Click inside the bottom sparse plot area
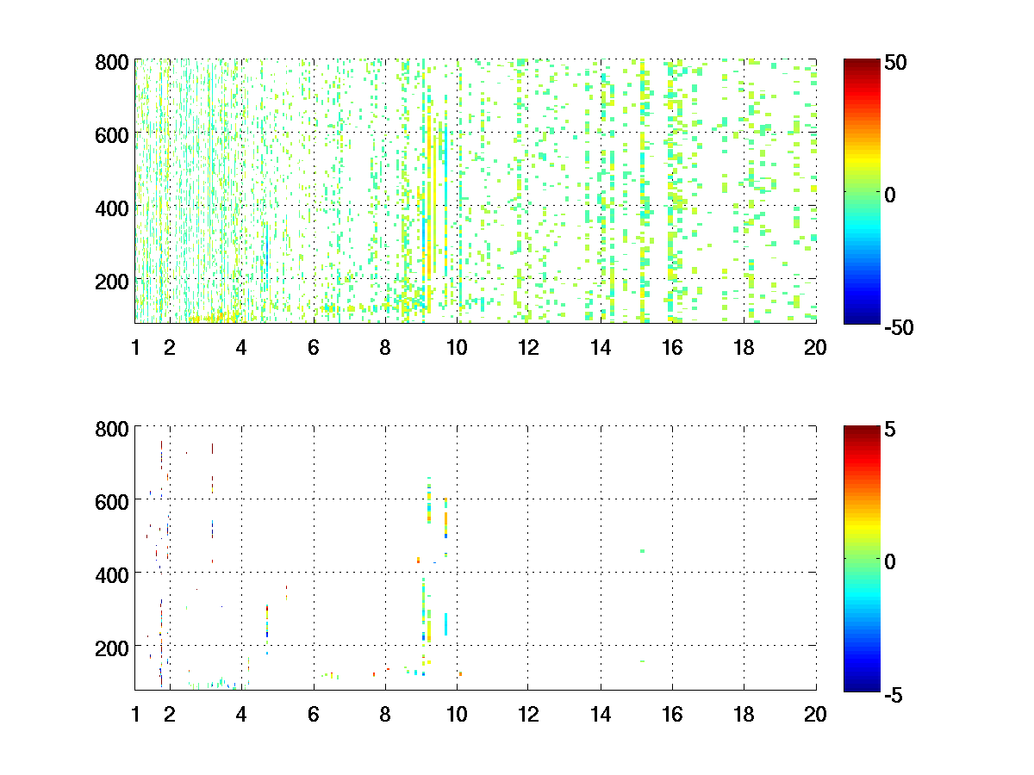The height and width of the screenshot is (775, 1034). (476, 558)
